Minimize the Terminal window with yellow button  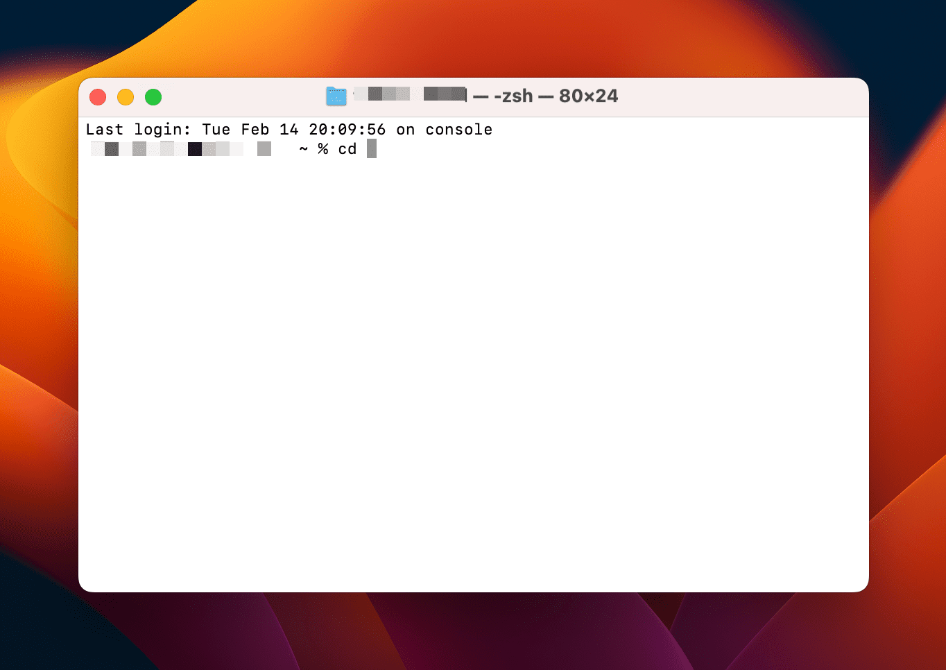point(126,97)
